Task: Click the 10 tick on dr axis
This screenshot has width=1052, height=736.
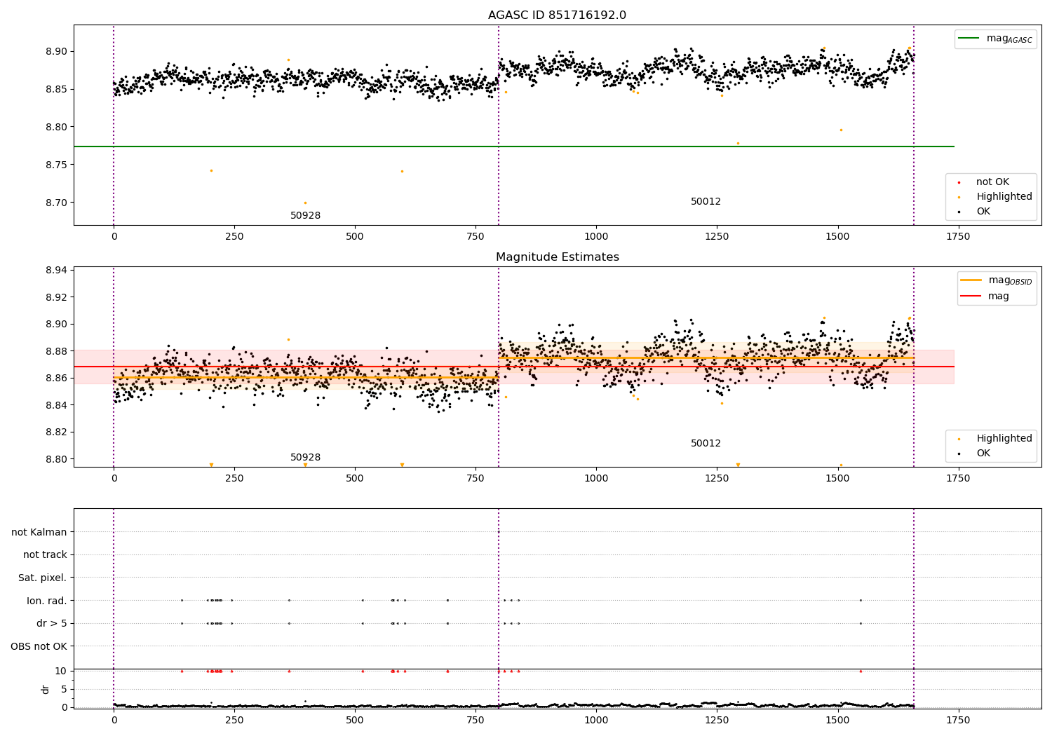Action: (x=61, y=672)
